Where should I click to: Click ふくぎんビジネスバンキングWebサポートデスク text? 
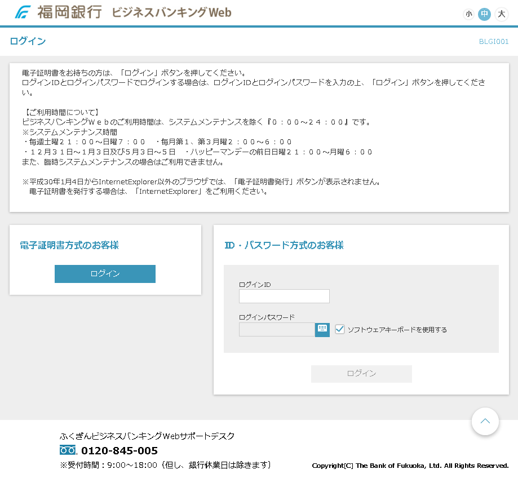(x=147, y=436)
